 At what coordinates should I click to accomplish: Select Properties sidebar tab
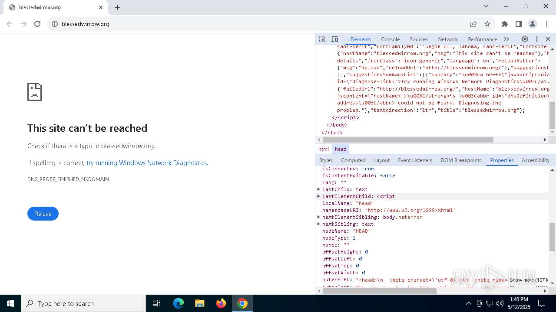pyautogui.click(x=502, y=160)
